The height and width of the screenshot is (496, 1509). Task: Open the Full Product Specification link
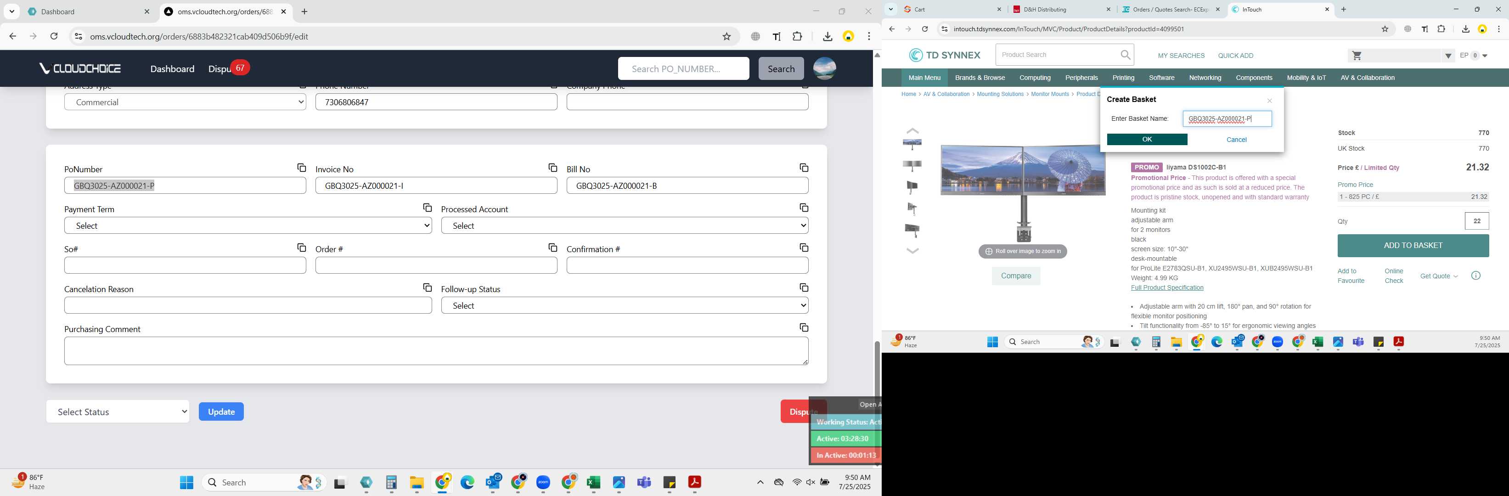1166,287
